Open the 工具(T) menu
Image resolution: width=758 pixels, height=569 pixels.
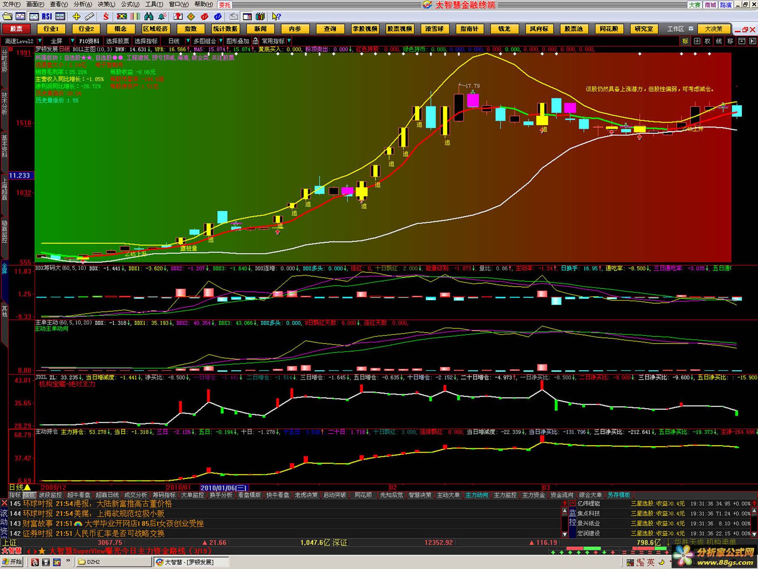(x=154, y=4)
